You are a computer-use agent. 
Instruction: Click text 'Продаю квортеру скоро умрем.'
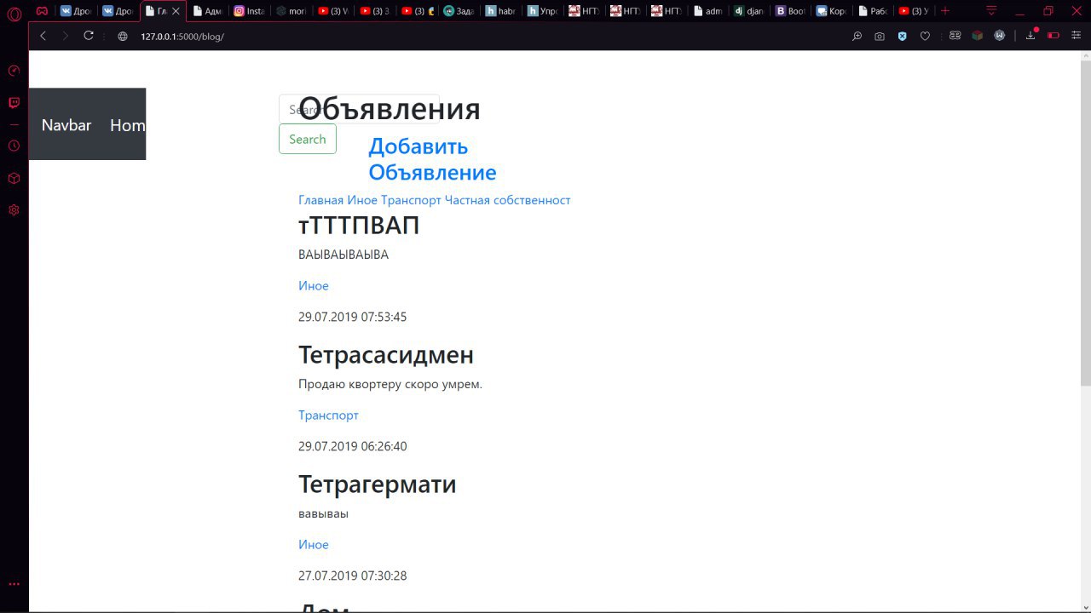tap(390, 385)
